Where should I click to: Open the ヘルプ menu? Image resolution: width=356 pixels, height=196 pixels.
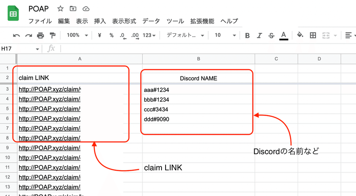[229, 21]
